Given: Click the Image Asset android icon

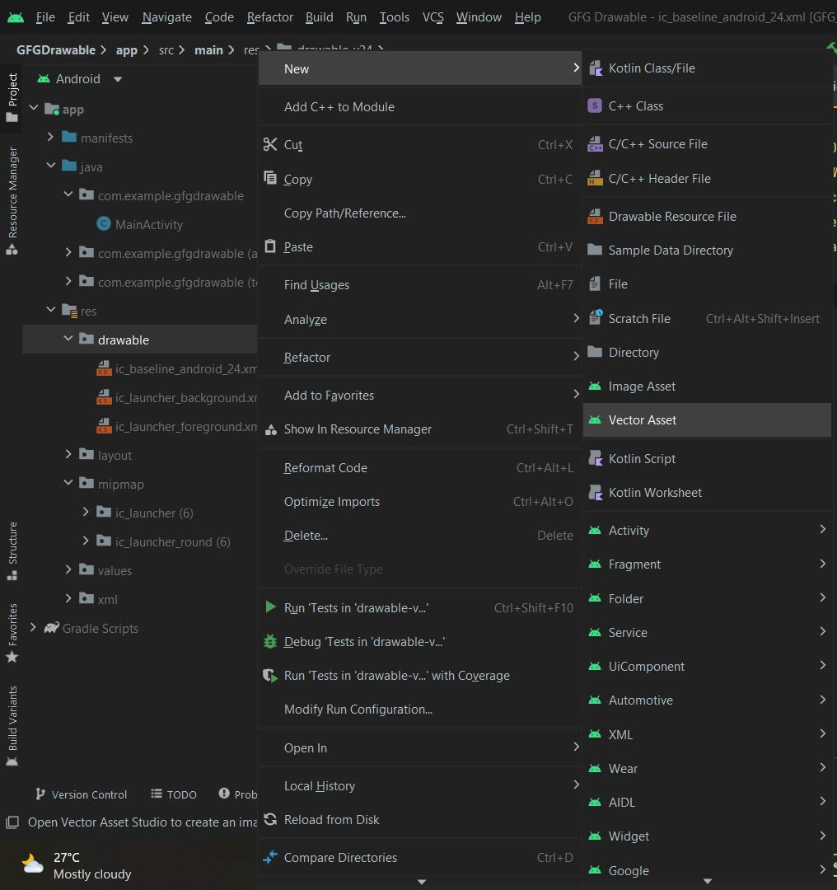Looking at the screenshot, I should click(x=595, y=386).
